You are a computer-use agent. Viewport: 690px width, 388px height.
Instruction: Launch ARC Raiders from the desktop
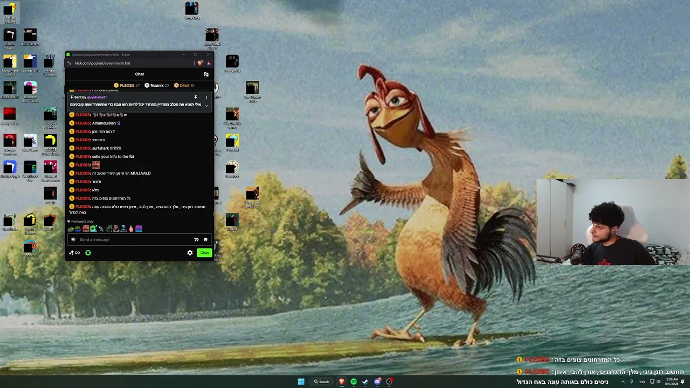coord(30,37)
